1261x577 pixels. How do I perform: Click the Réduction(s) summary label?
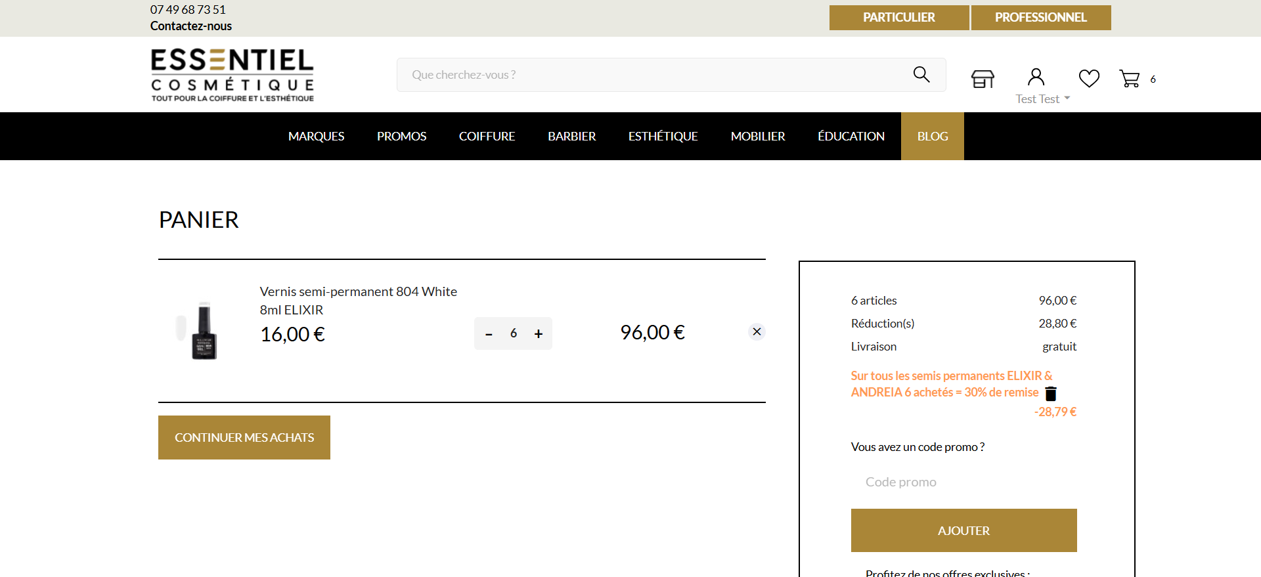(883, 324)
